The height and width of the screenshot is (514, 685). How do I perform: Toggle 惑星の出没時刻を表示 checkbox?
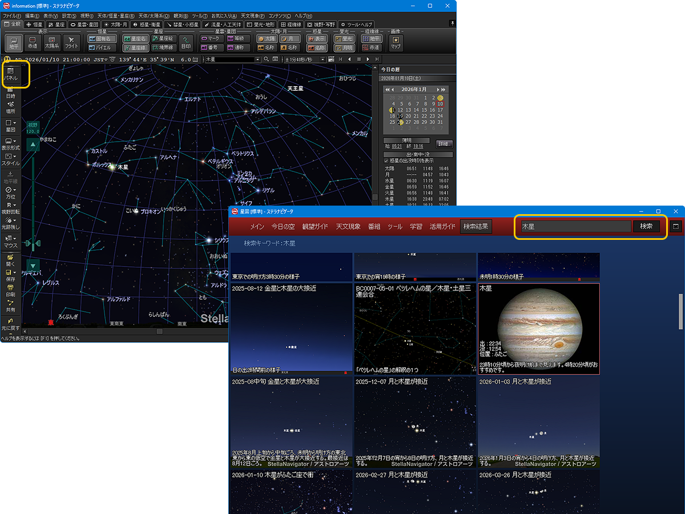click(x=386, y=160)
